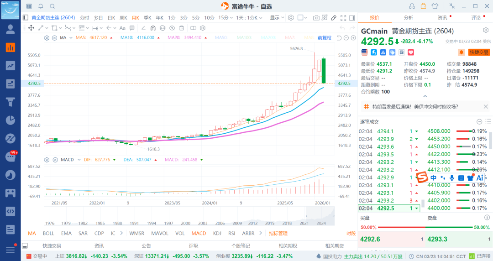
Task: Click the price alert bell icon
Action: click(462, 52)
